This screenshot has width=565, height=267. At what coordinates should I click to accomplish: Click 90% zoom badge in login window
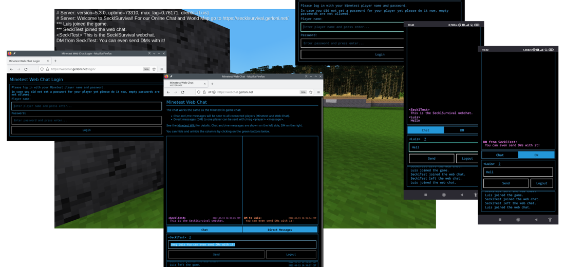pyautogui.click(x=146, y=69)
